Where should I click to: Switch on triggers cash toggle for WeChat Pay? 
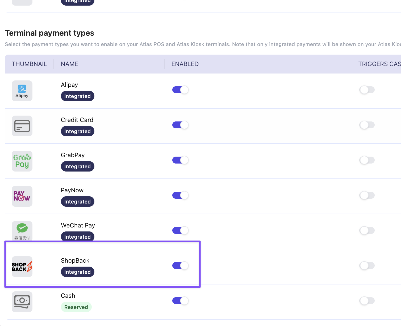click(367, 230)
